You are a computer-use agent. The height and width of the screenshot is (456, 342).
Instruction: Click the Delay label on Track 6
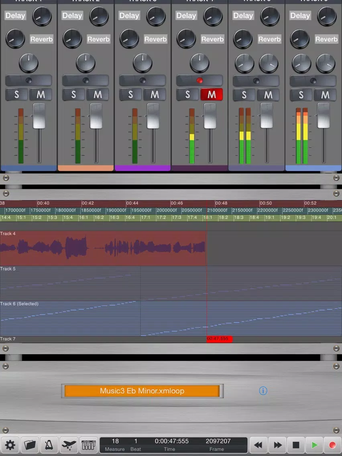300,15
